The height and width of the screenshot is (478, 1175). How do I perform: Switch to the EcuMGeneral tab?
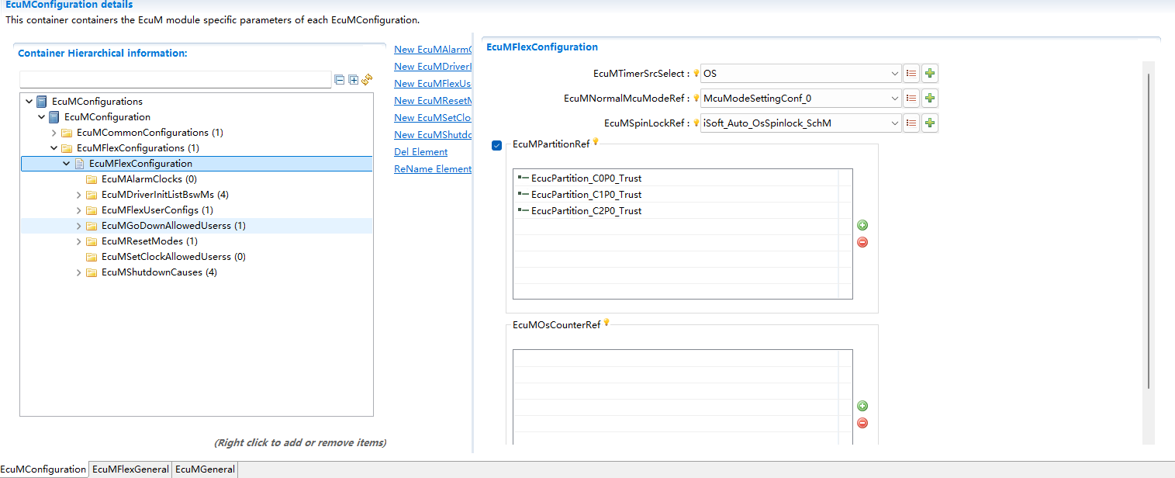pos(205,469)
